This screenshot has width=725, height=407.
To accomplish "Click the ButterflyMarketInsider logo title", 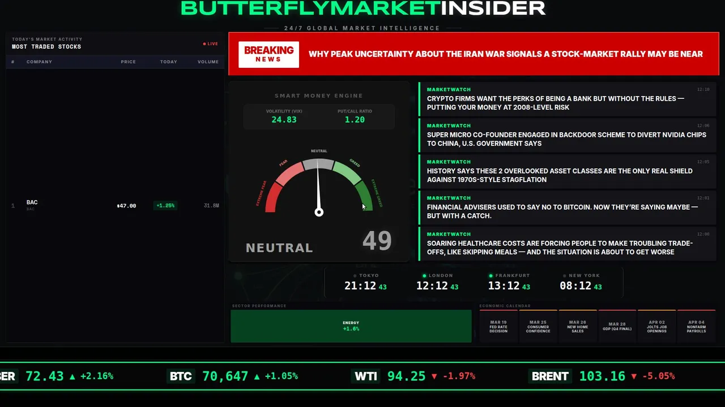I will (x=363, y=8).
